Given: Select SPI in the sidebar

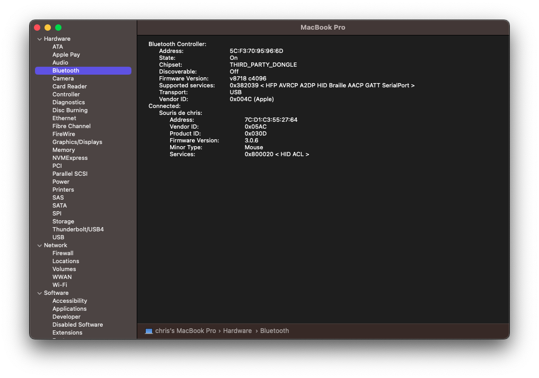Looking at the screenshot, I should [57, 213].
